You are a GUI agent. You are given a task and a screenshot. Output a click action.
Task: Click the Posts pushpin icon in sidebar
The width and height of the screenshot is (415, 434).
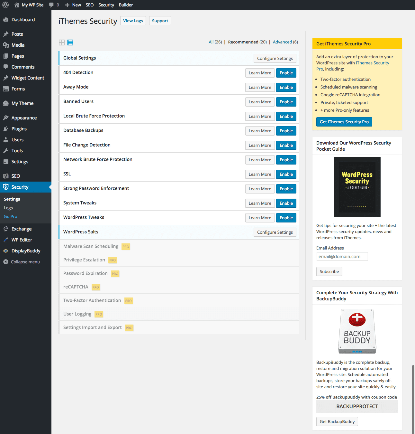click(x=6, y=34)
